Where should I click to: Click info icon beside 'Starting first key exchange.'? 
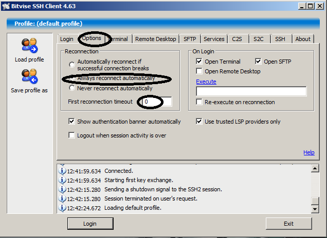pos(62,180)
